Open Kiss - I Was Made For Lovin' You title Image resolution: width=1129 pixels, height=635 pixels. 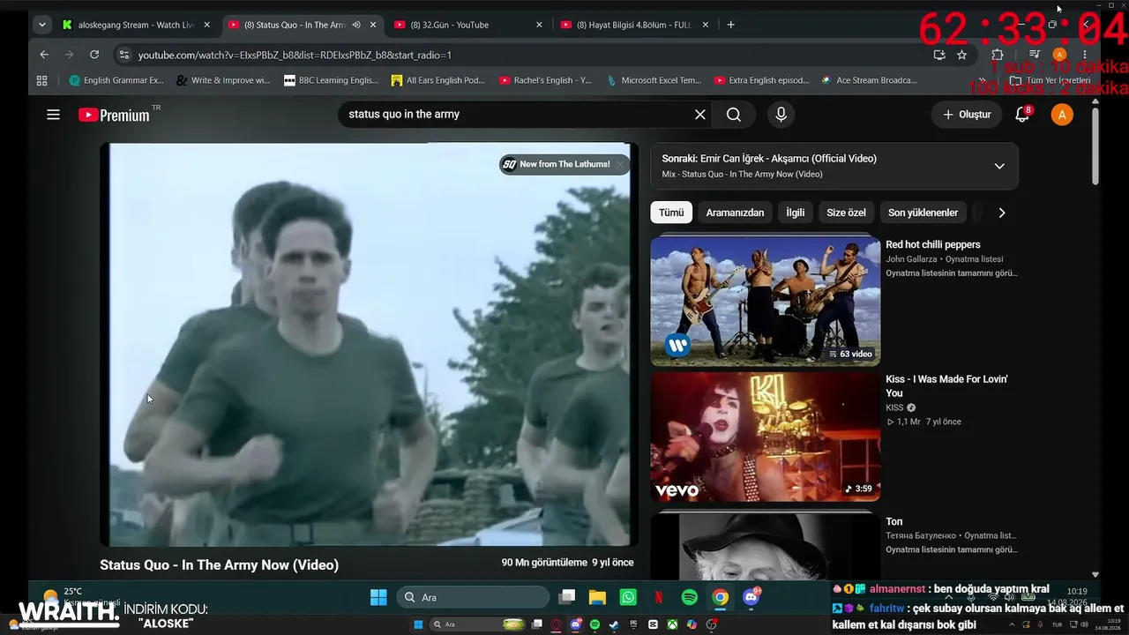[x=946, y=386]
